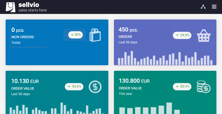The height and width of the screenshot is (114, 222).
Task: Click the bar chart on the 130.800 EUR card
Action: point(149,108)
